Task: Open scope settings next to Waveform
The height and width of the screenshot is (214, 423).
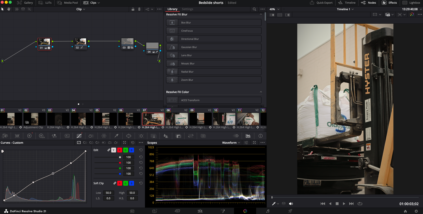Action: click(x=246, y=143)
